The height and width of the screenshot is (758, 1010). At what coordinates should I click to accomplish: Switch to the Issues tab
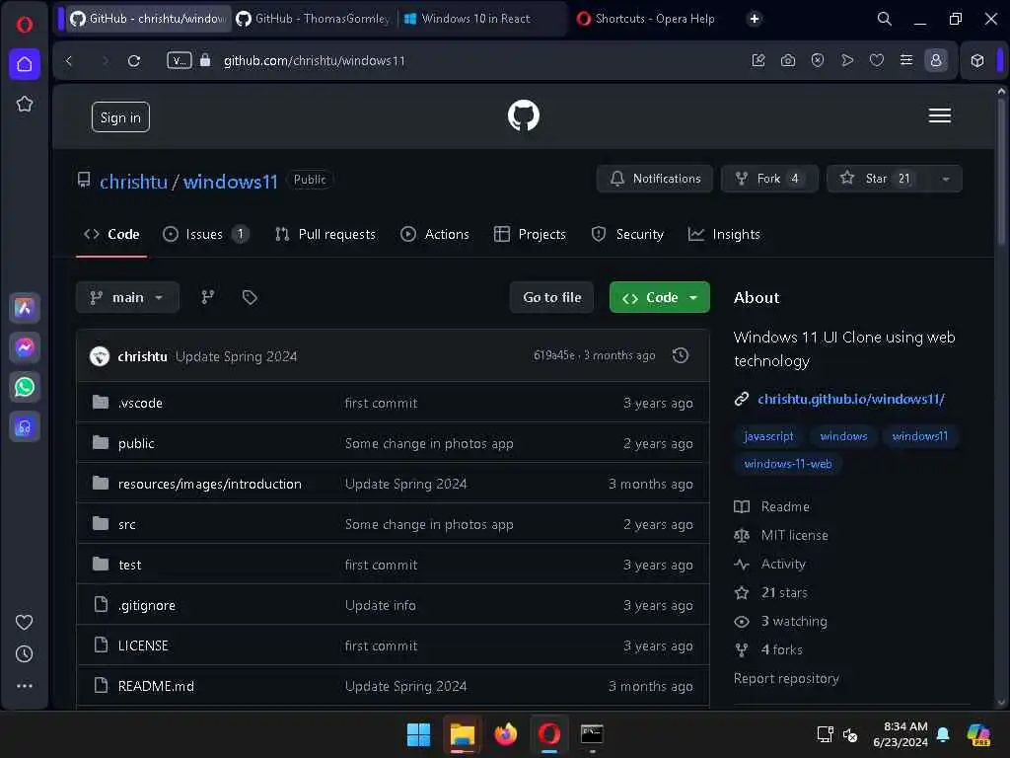coord(206,234)
